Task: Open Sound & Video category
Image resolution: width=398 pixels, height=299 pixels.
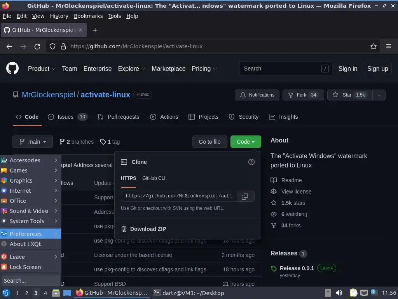Action: point(30,211)
